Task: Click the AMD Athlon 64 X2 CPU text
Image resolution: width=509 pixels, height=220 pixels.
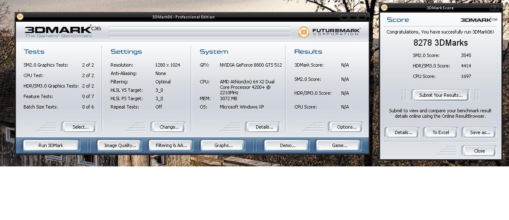Action: [247, 87]
